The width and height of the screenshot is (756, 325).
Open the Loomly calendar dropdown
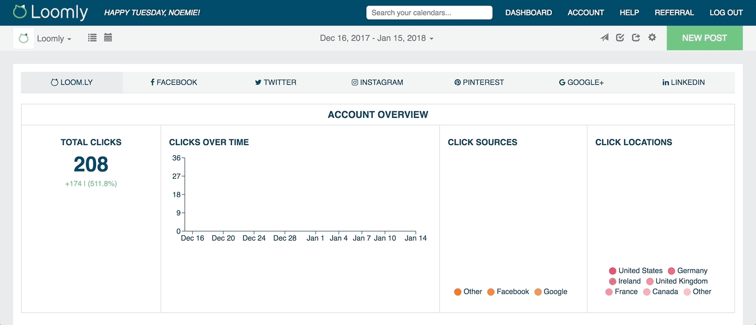pyautogui.click(x=54, y=38)
